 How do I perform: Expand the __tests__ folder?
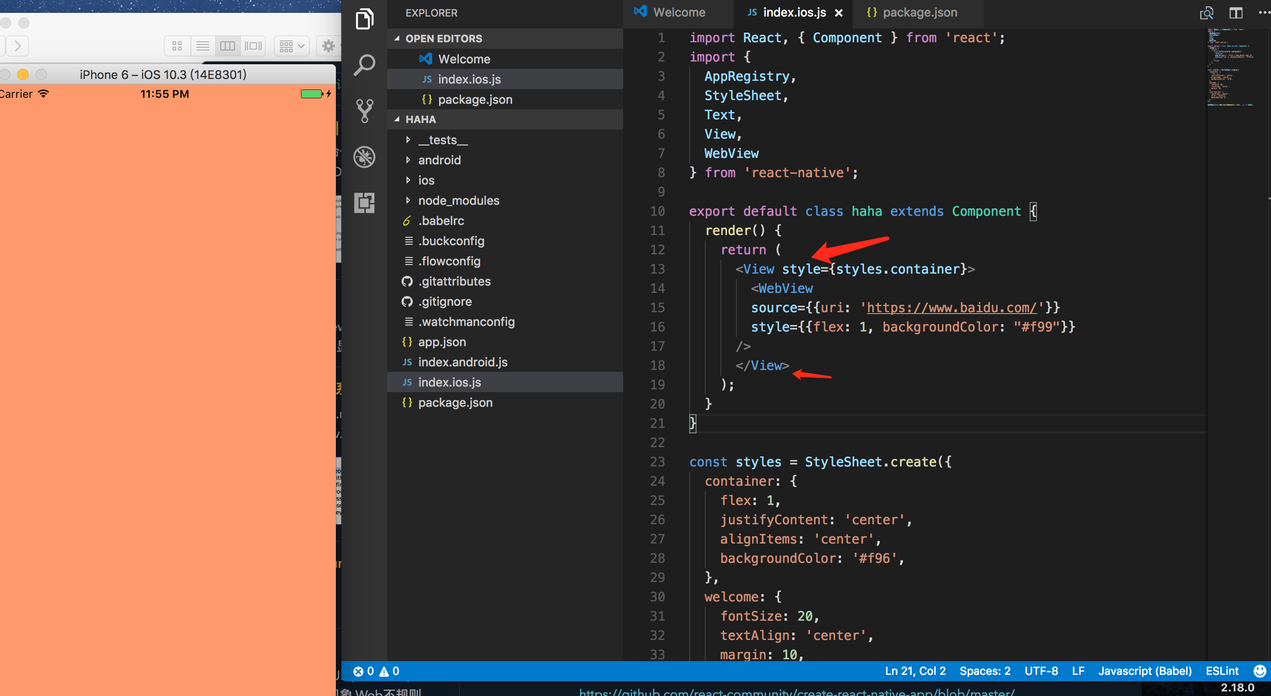click(x=408, y=140)
